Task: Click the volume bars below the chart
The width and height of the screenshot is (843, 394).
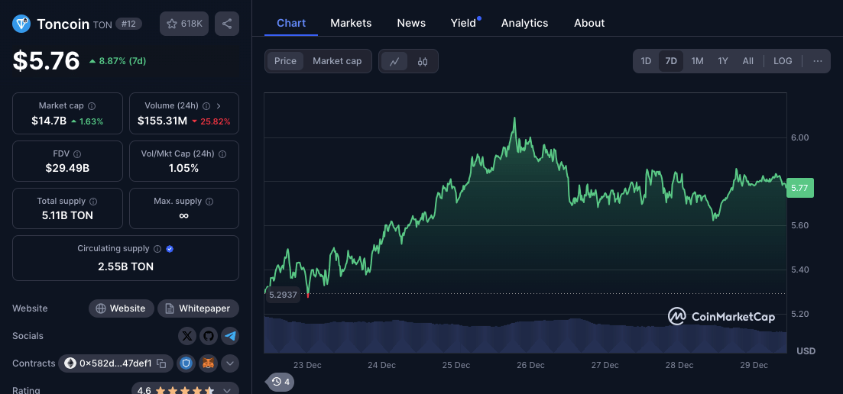Action: tap(525, 336)
